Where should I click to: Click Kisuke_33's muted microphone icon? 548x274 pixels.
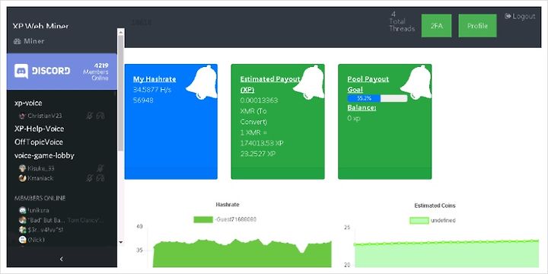(100, 168)
